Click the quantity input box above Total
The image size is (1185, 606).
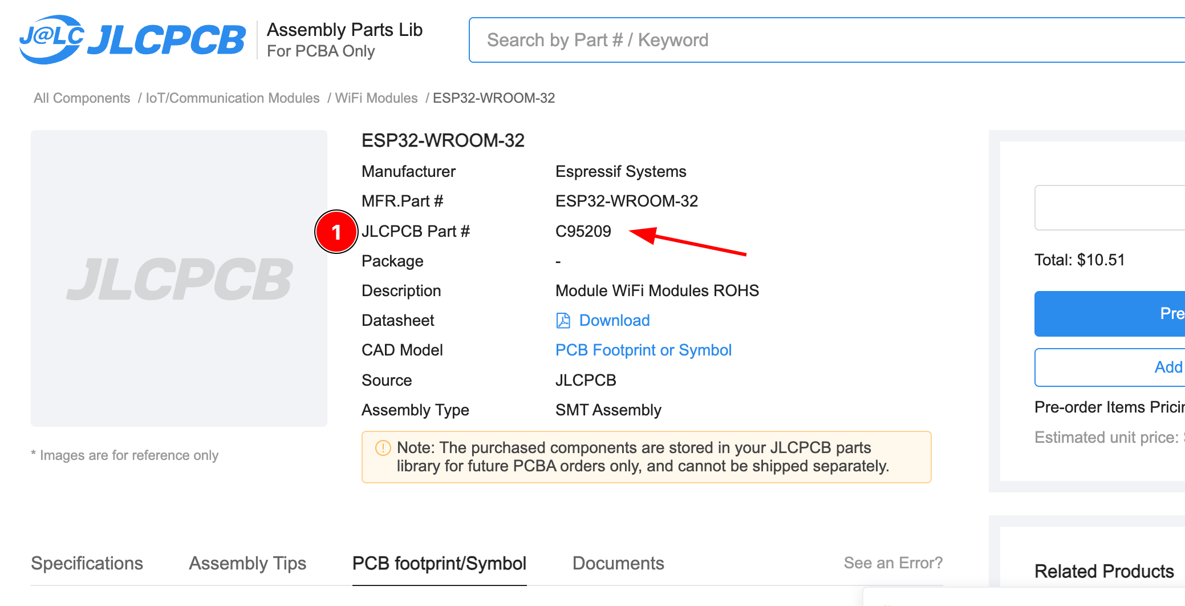pyautogui.click(x=1109, y=208)
